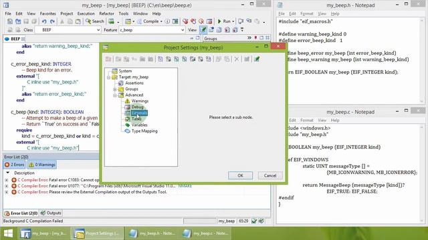The image size is (428, 240).
Task: Switch to the Error List bottom tab
Action: [x=21, y=213]
